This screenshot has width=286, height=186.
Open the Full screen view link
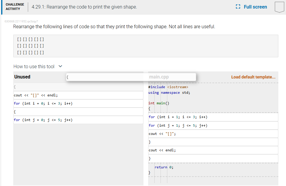click(x=255, y=7)
